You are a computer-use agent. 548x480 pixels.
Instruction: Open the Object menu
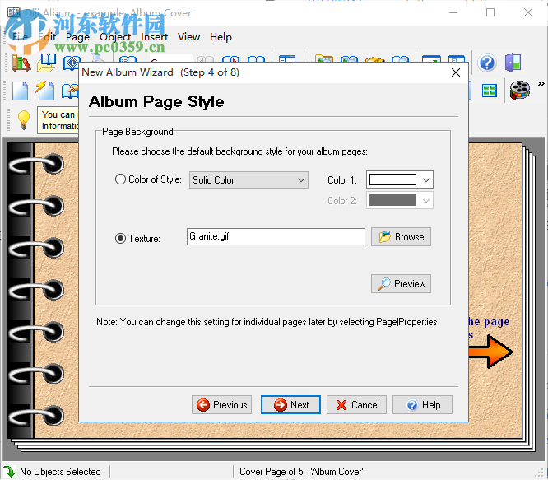coord(115,37)
